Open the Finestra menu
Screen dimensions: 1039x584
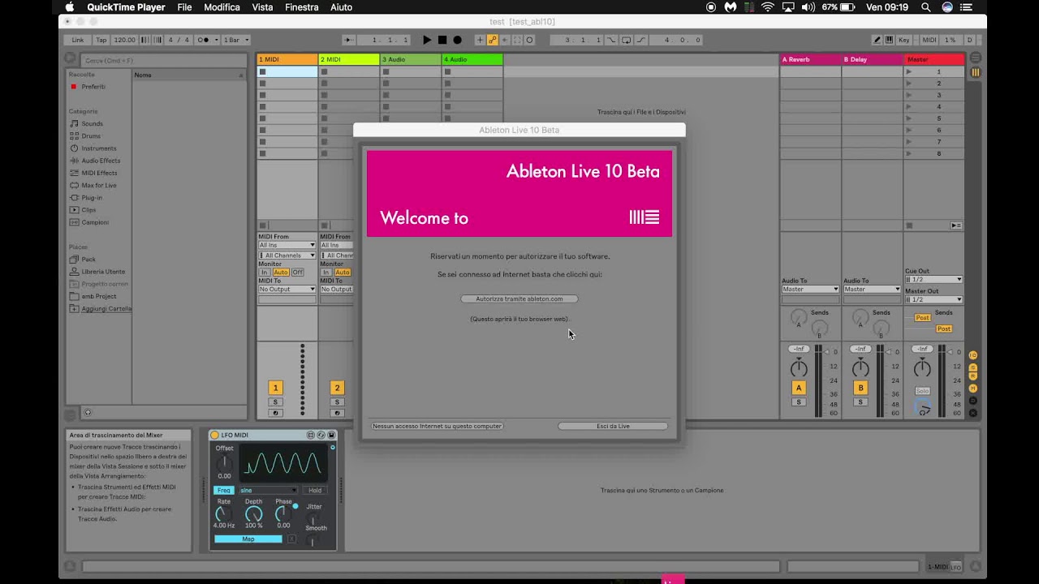click(302, 7)
